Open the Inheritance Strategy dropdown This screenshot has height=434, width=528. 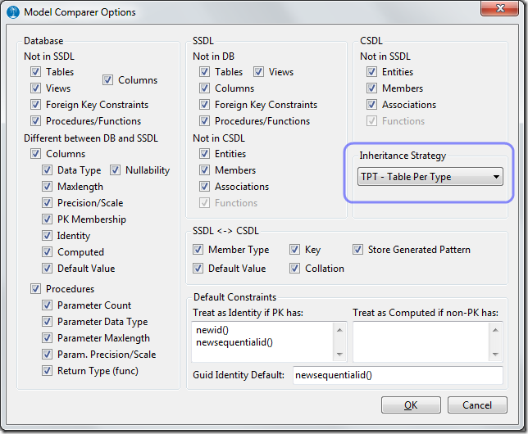click(x=430, y=176)
